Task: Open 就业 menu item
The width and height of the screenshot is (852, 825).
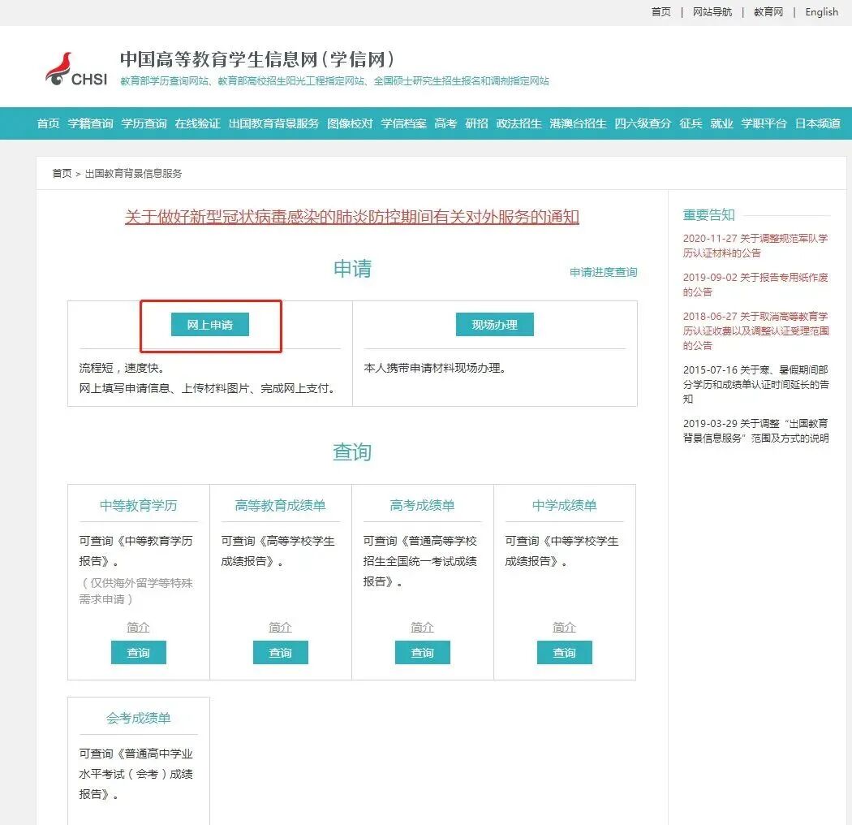Action: click(721, 123)
